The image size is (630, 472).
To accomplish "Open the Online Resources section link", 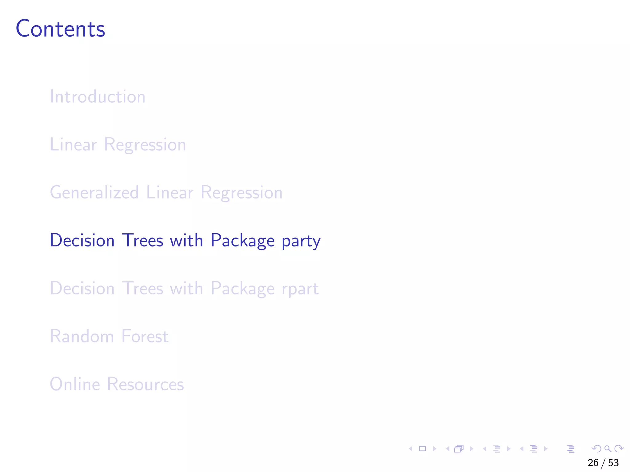I will [117, 384].
